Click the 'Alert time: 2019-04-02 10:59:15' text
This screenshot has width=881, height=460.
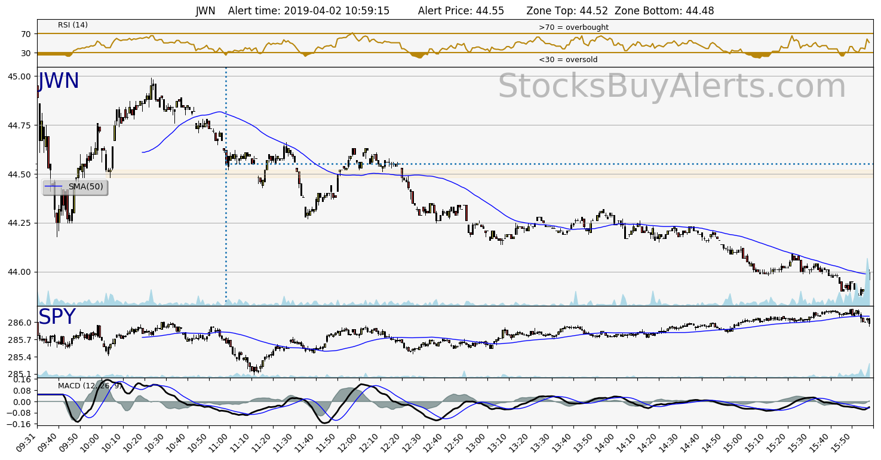[309, 11]
